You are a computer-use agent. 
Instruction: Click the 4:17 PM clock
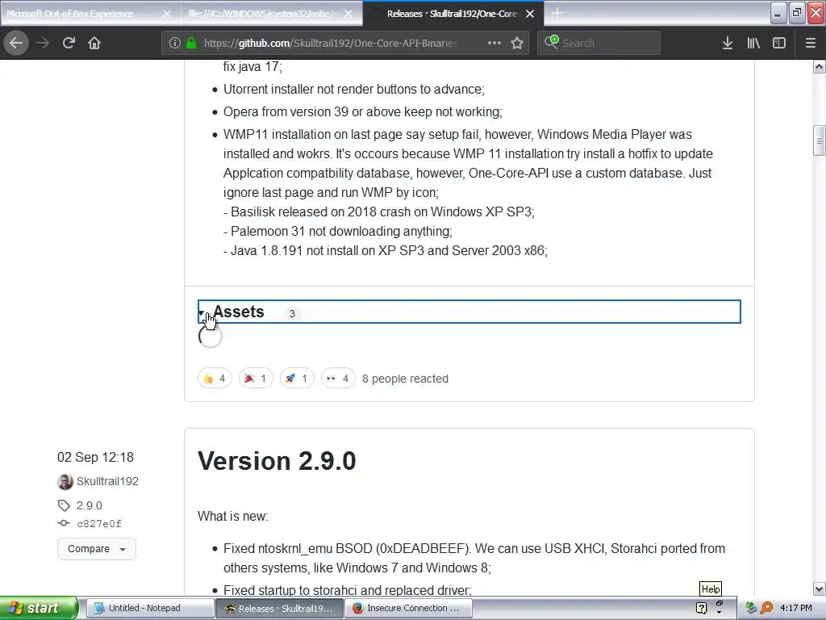pos(796,608)
